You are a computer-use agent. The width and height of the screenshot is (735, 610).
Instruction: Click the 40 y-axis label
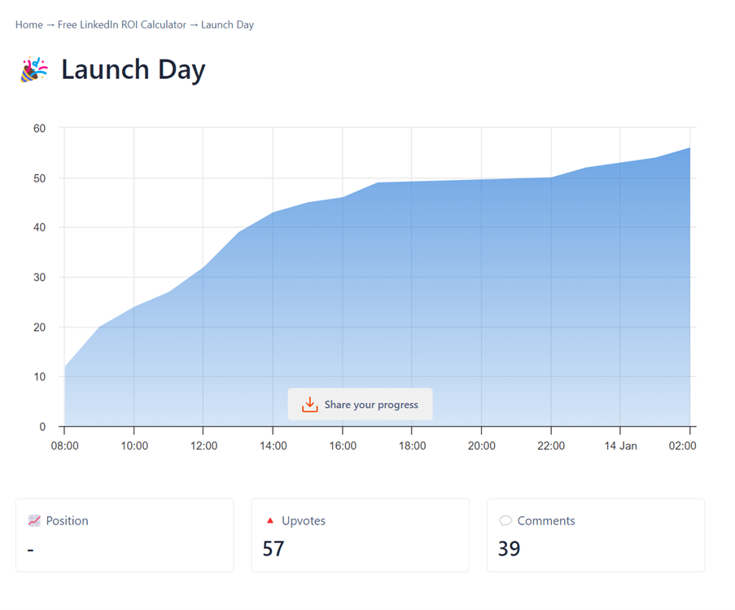[39, 227]
